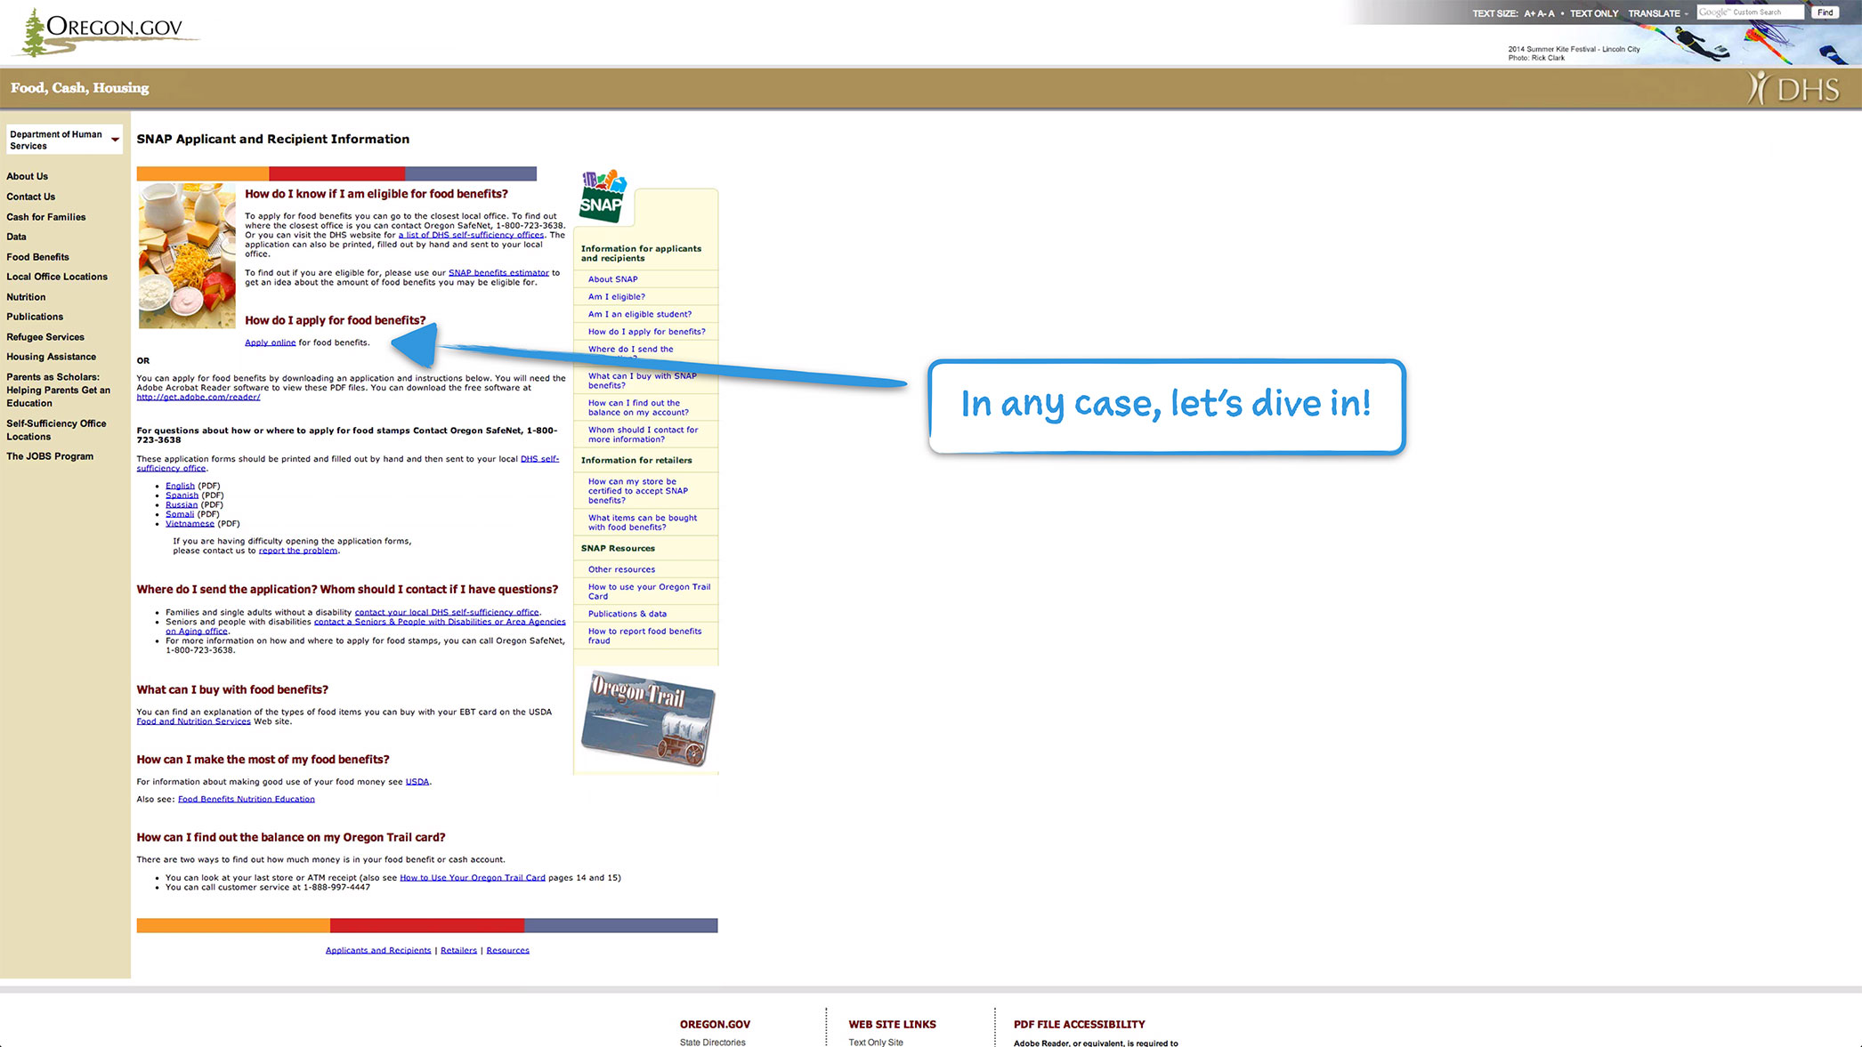This screenshot has height=1047, width=1862.
Task: Click Applicants and Recipients footer link
Action: click(378, 950)
